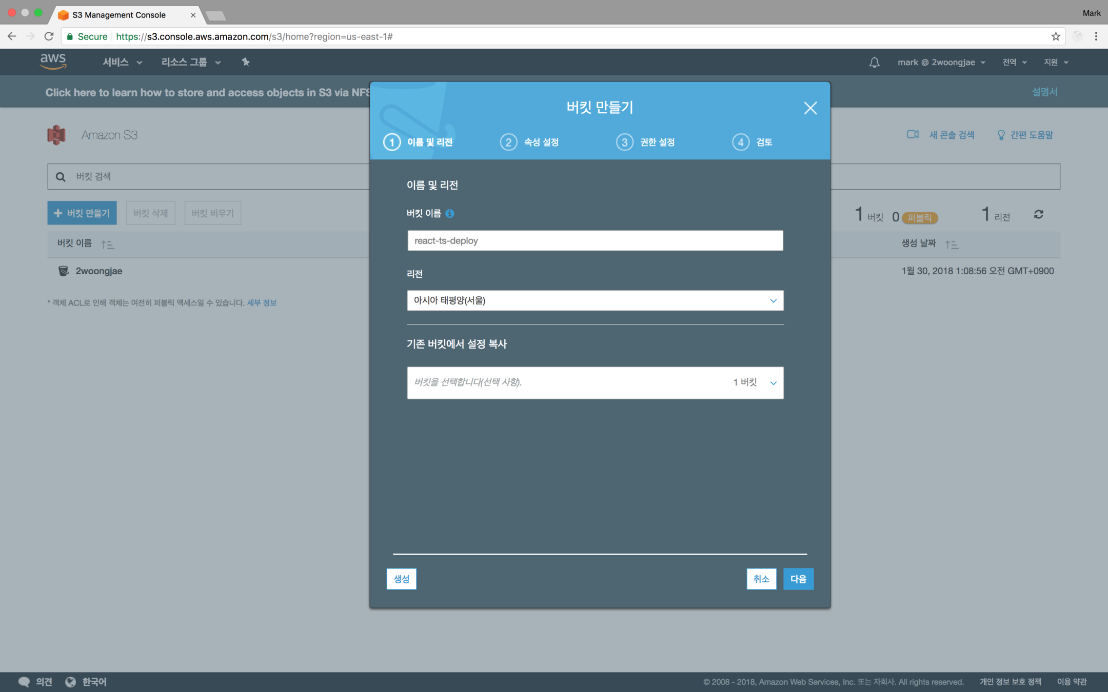The height and width of the screenshot is (692, 1108).
Task: Go to step 2 속성 설정 tab
Action: pos(530,142)
